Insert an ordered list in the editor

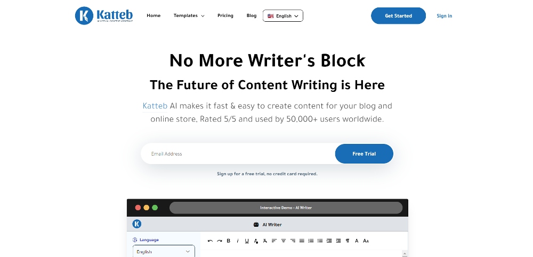311,241
